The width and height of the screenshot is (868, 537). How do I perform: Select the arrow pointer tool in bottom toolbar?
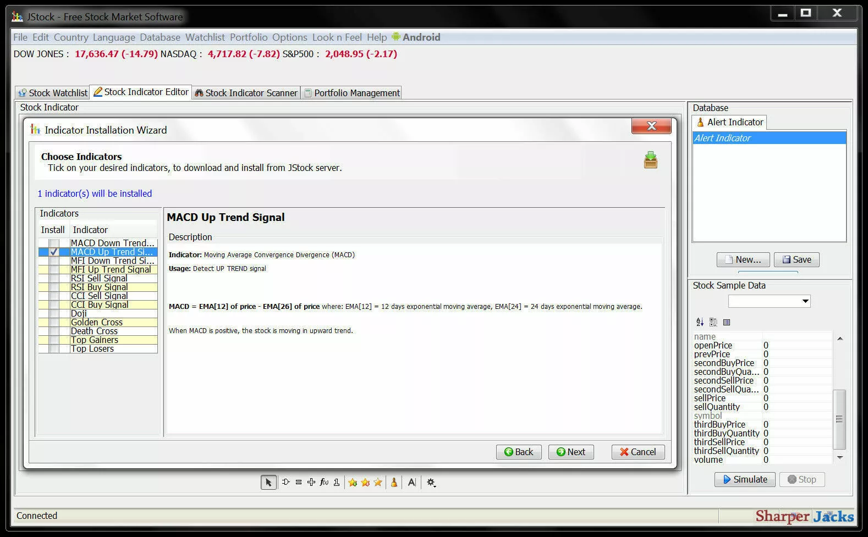pyautogui.click(x=268, y=483)
